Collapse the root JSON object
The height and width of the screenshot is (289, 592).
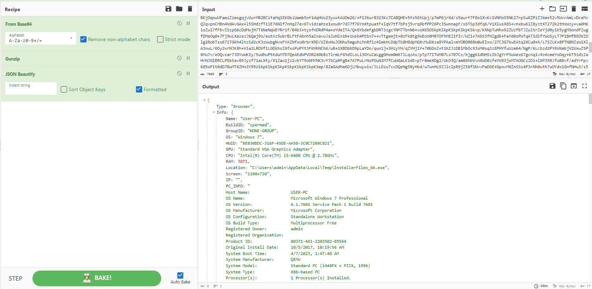(204, 100)
